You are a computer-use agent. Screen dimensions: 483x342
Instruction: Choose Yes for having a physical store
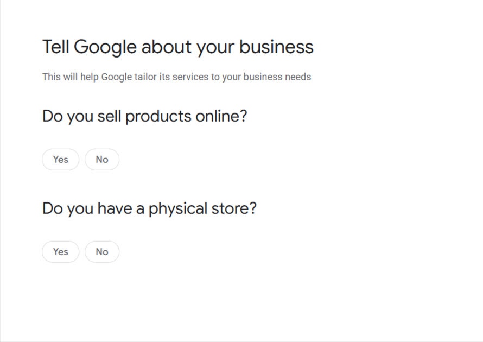(x=61, y=252)
